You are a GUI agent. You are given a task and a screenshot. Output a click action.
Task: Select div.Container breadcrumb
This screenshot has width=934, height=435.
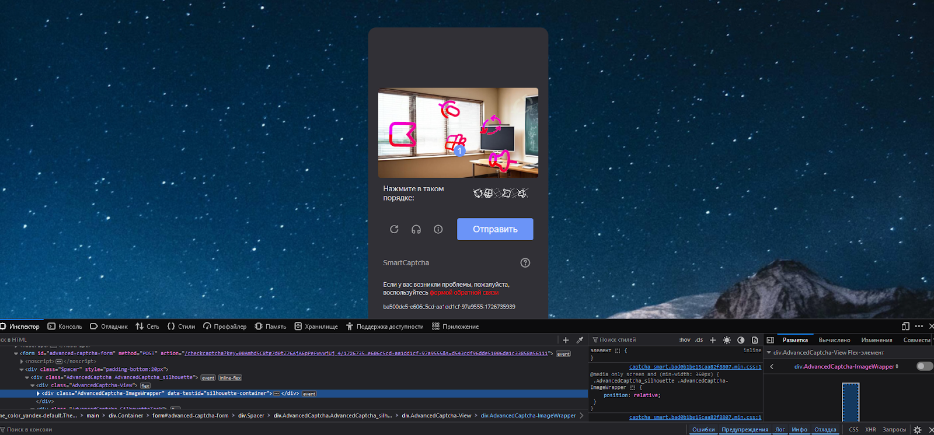[x=126, y=416]
